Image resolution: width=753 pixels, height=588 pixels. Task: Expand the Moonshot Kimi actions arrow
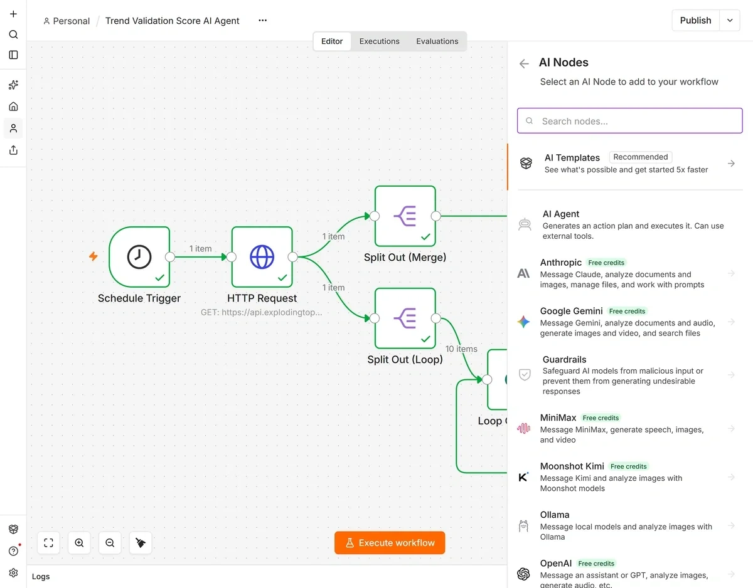[x=731, y=477]
